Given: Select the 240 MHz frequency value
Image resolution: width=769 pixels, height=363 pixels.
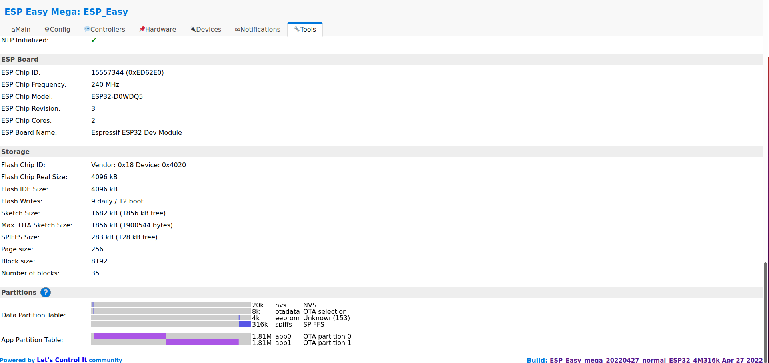Looking at the screenshot, I should 105,85.
